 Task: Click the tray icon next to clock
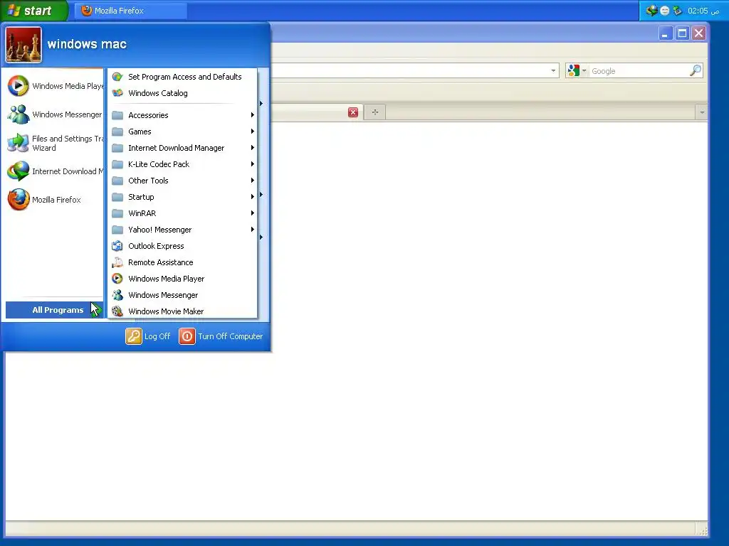[x=678, y=10]
